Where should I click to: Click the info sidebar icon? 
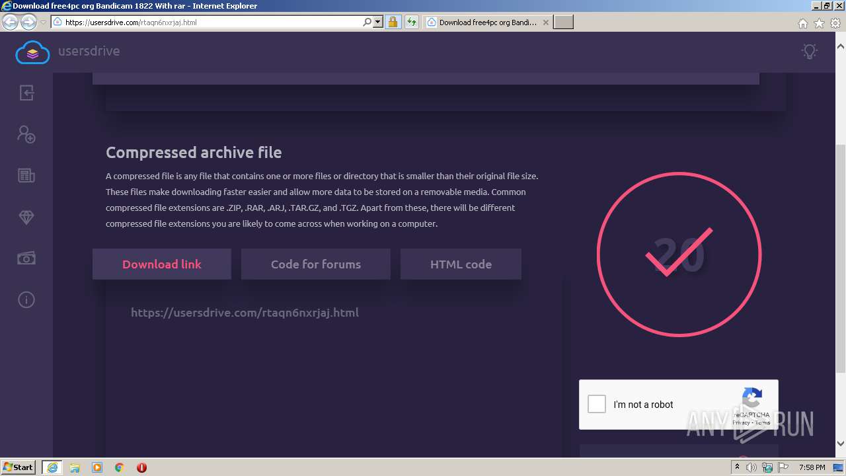tap(26, 300)
